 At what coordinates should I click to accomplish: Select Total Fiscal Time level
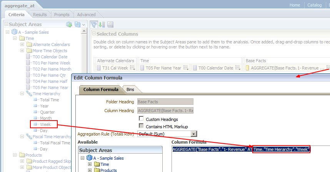[55, 142]
